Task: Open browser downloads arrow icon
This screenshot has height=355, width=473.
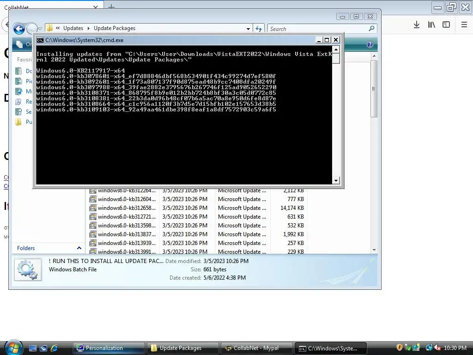Action: point(416,25)
